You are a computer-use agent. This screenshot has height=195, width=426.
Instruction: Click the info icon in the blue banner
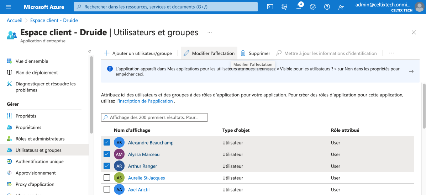click(x=110, y=69)
